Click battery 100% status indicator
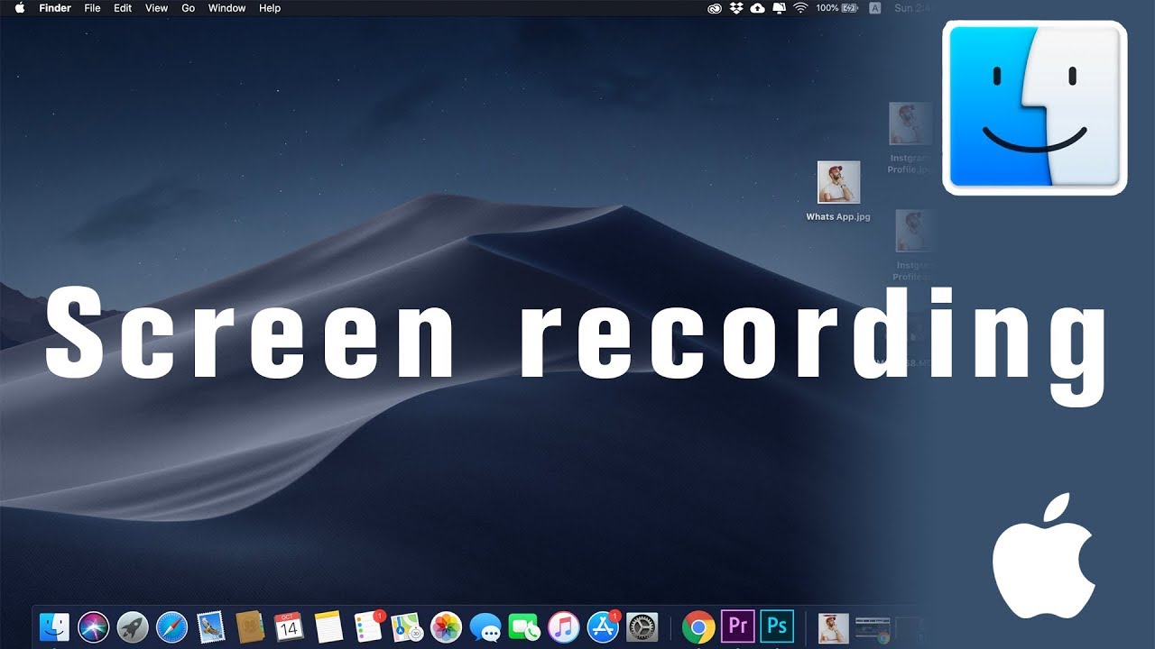1155x649 pixels. click(837, 8)
